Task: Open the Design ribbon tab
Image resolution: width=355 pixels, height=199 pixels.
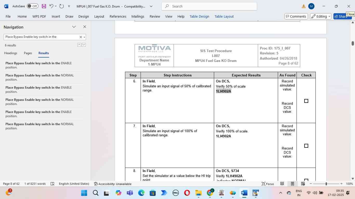Action: click(84, 16)
